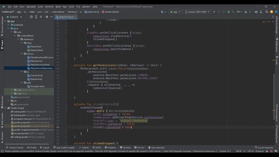279x157 pixels.
Task: Open the Refactor menu
Action: click(x=49, y=7)
